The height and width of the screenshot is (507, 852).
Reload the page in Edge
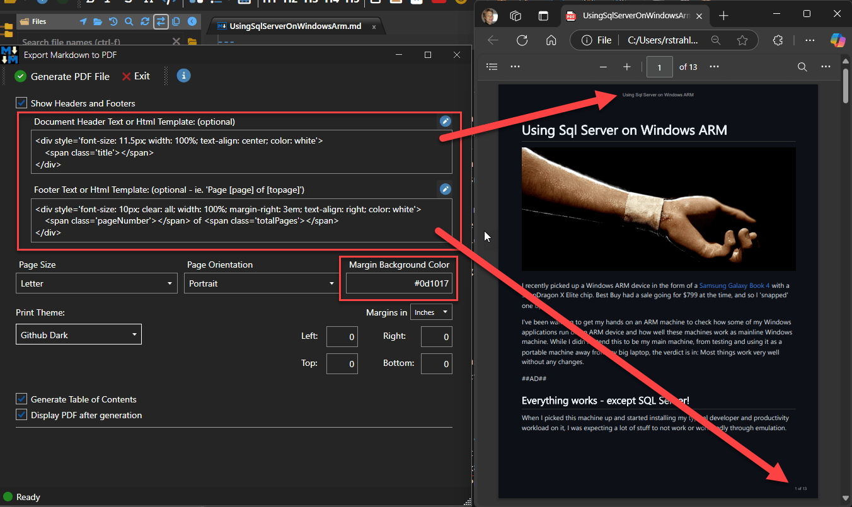coord(522,40)
